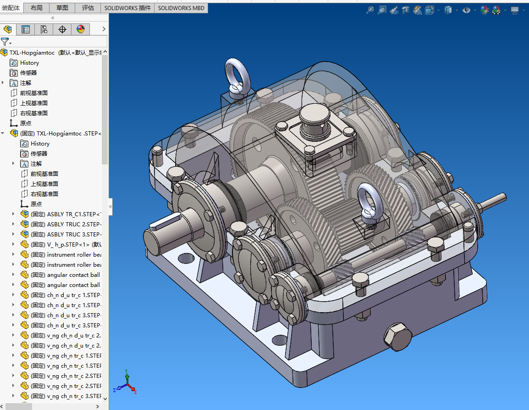This screenshot has width=529, height=410.
Task: Click the Zoom to Fit icon
Action: [x=370, y=10]
